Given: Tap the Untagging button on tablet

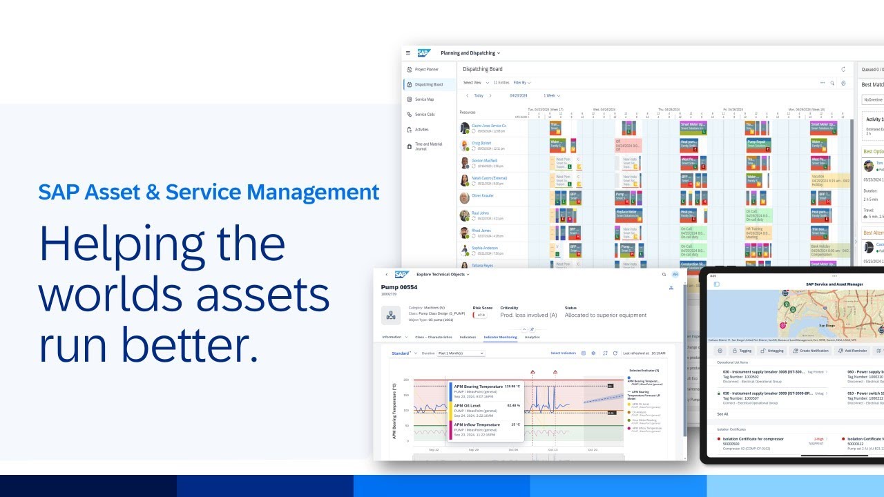Looking at the screenshot, I should [771, 351].
